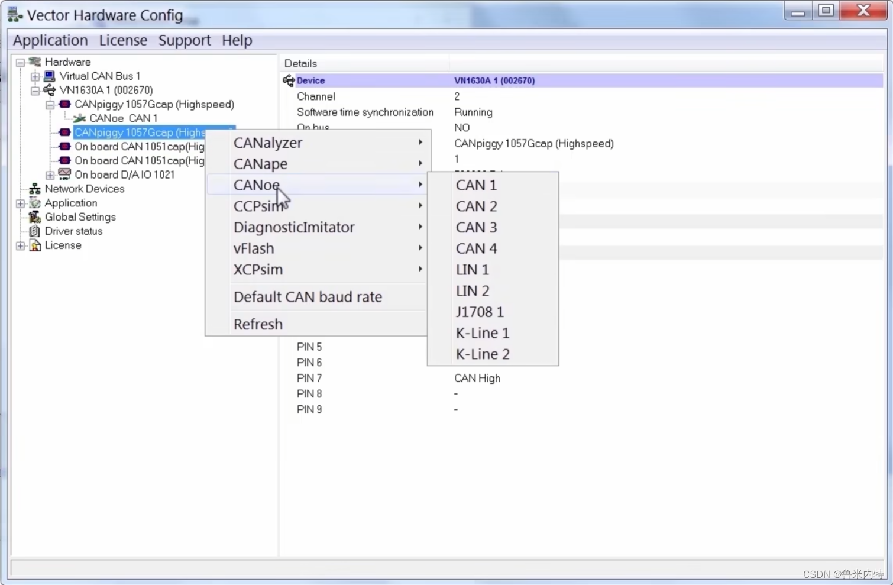
Task: Click the Virtual CAN Bus 1 computer icon
Action: click(x=50, y=76)
